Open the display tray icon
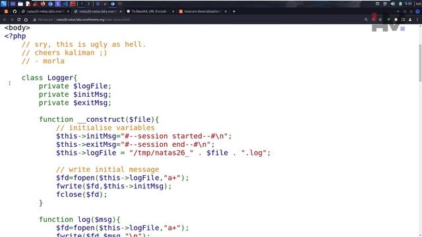This screenshot has height=237, width=422. pyautogui.click(x=377, y=4)
